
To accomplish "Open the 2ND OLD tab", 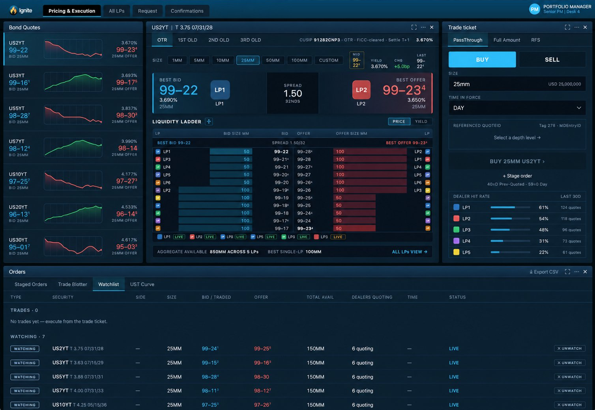I will (219, 40).
